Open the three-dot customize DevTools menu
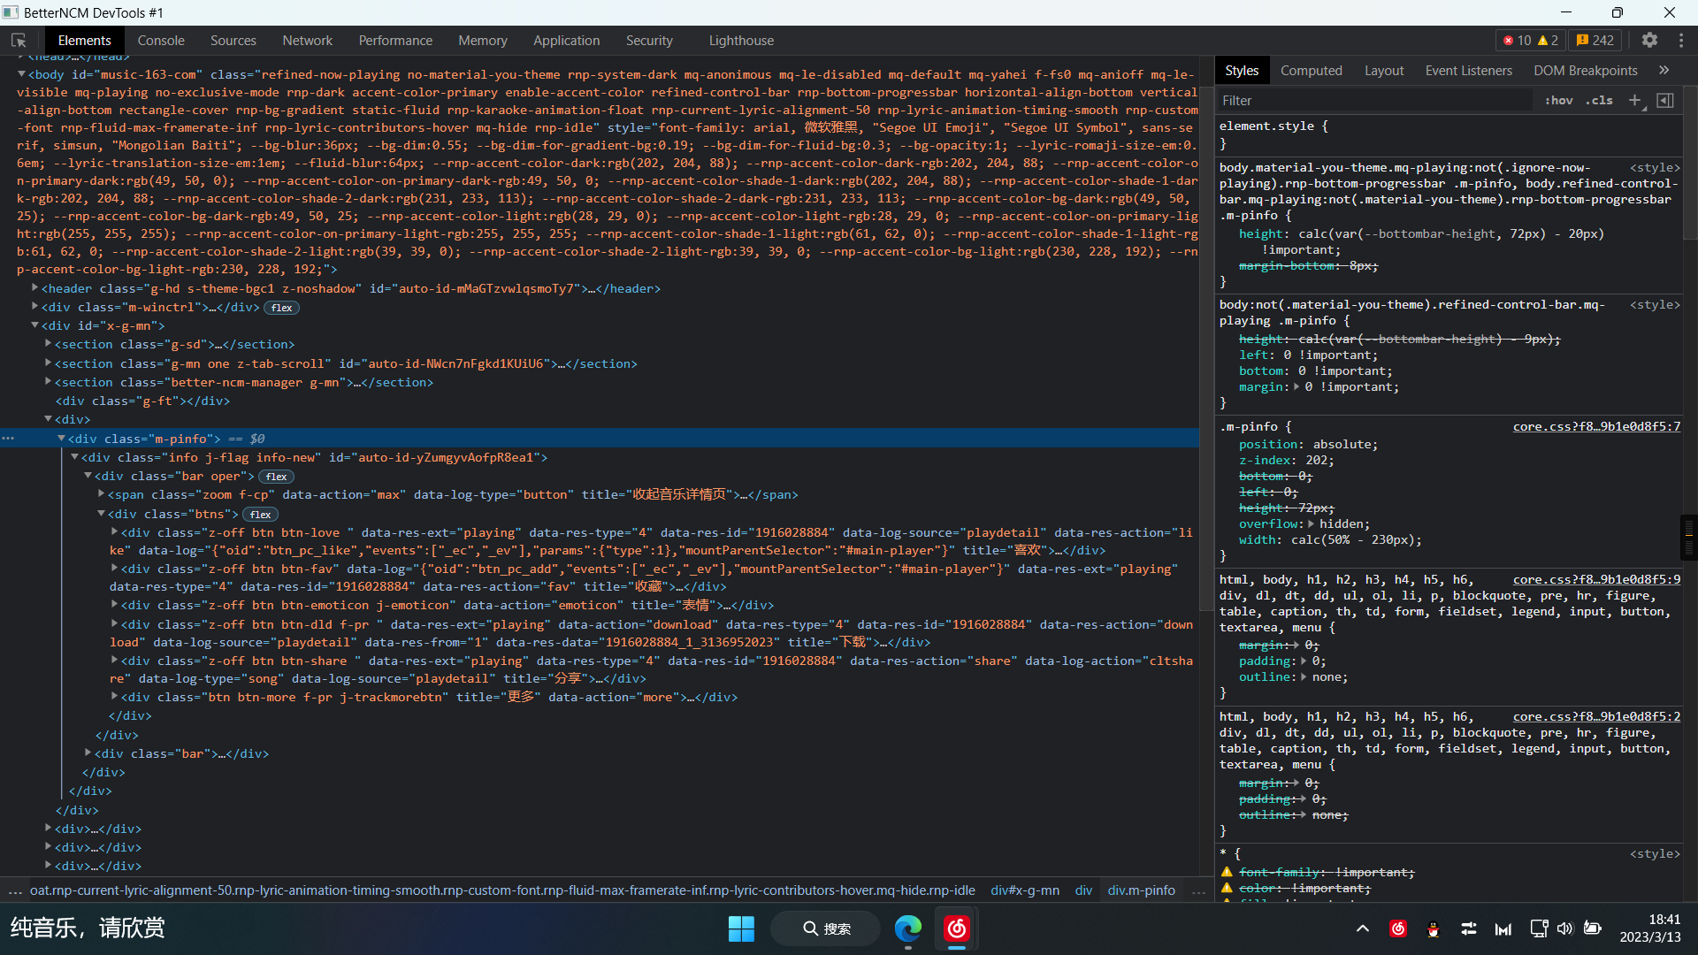This screenshot has width=1698, height=955. tap(1681, 40)
